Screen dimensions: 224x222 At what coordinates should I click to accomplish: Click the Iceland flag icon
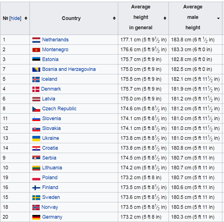pyautogui.click(x=36, y=79)
